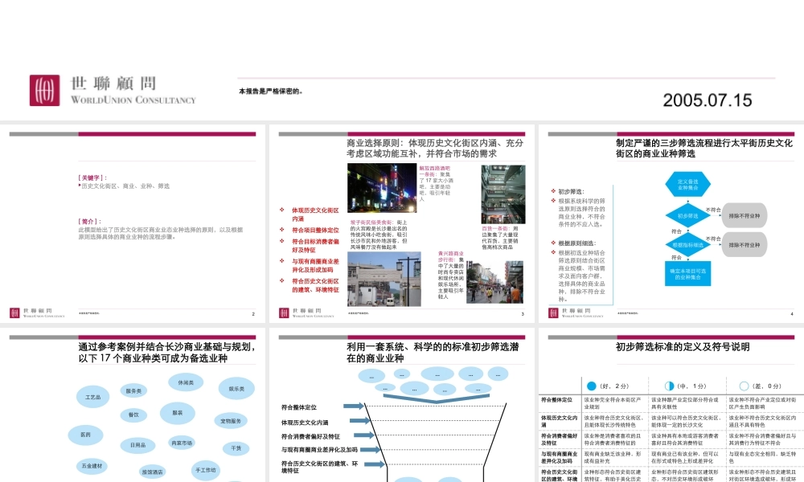
Task: Click the WorldUnion Consultancy logo in the header
Action: click(113, 90)
